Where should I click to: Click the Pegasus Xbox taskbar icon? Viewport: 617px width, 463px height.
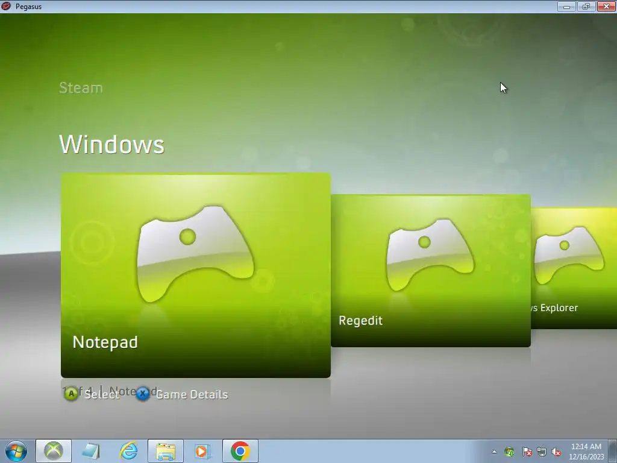pyautogui.click(x=54, y=451)
